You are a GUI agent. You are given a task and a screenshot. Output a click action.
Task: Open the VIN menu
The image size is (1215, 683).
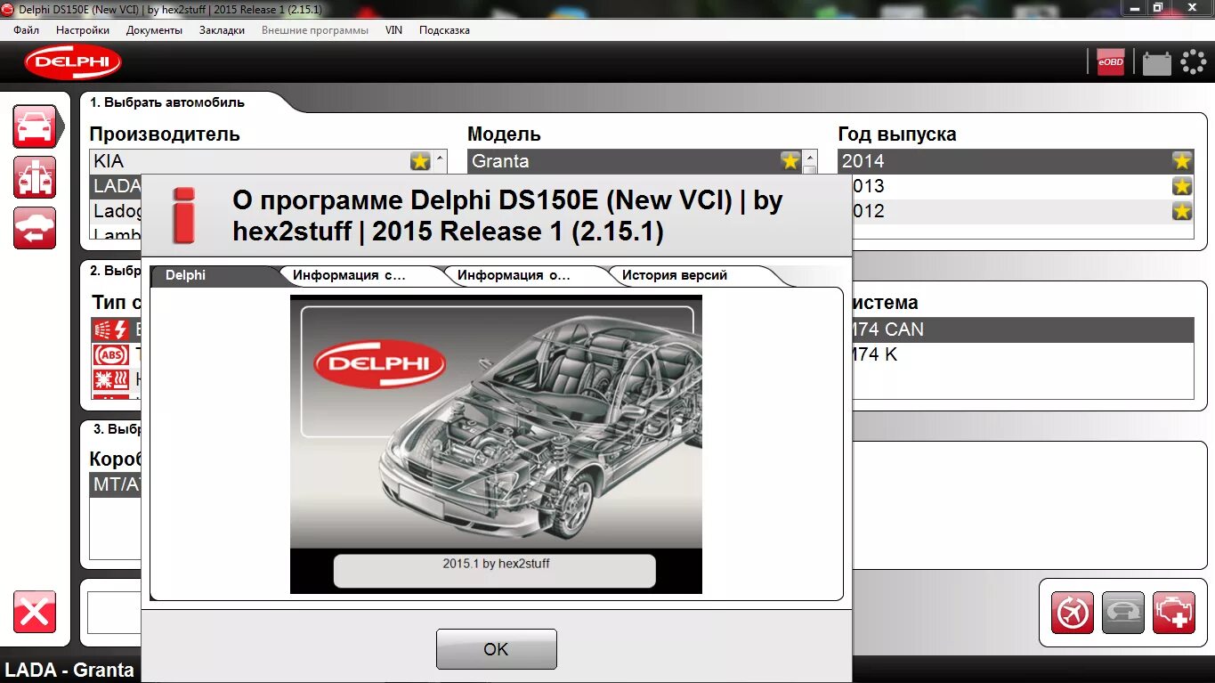(393, 30)
